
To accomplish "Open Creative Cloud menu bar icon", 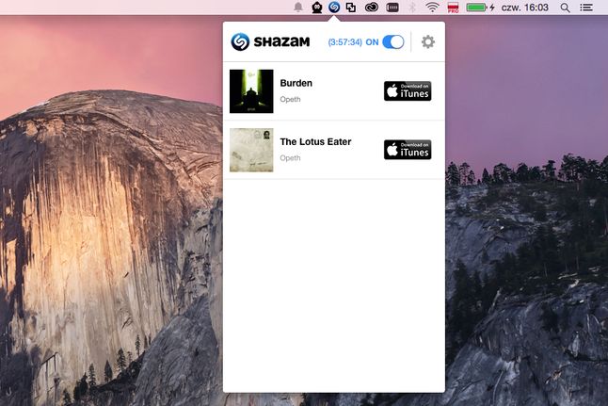I will pyautogui.click(x=372, y=7).
